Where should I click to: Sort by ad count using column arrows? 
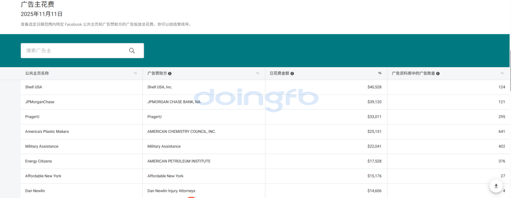click(502, 73)
